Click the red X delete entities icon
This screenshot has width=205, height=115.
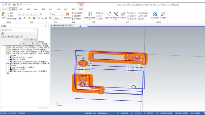pyautogui.click(x=67, y=14)
